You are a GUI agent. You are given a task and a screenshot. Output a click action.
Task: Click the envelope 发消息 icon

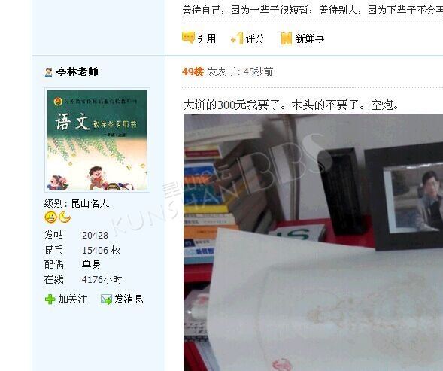[106, 300]
